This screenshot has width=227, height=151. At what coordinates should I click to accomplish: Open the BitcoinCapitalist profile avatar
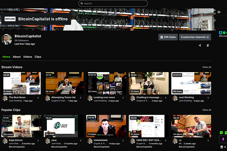(7, 39)
